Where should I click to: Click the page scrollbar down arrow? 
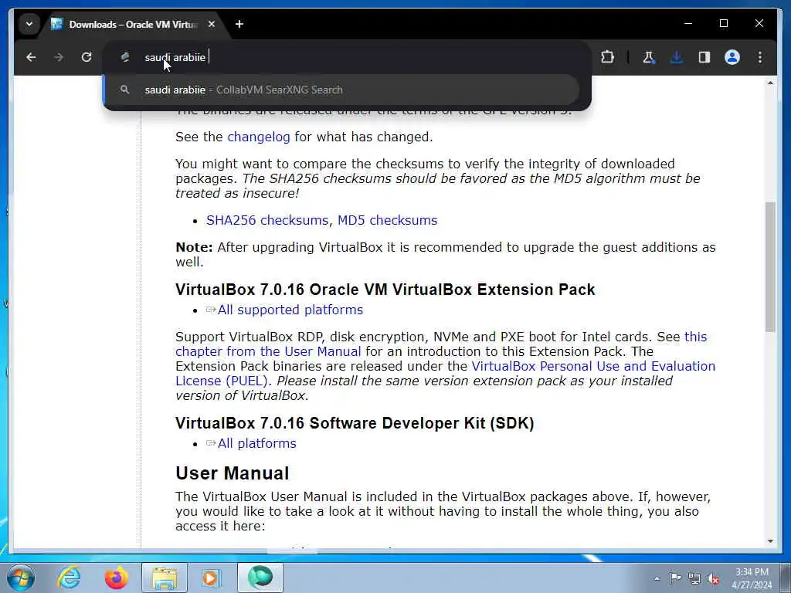(x=770, y=541)
